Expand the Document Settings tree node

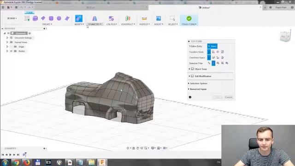[x=7, y=38]
